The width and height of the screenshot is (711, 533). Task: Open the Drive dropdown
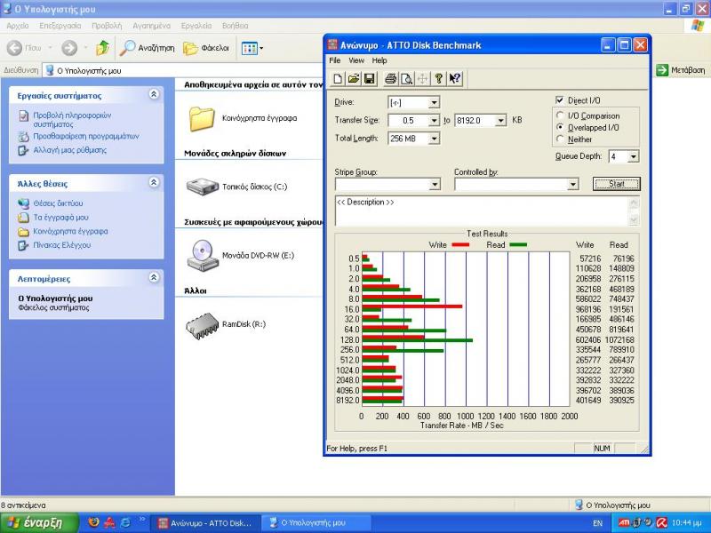pos(434,102)
